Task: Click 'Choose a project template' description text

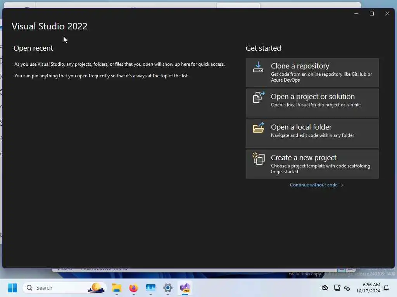Action: pos(321,169)
